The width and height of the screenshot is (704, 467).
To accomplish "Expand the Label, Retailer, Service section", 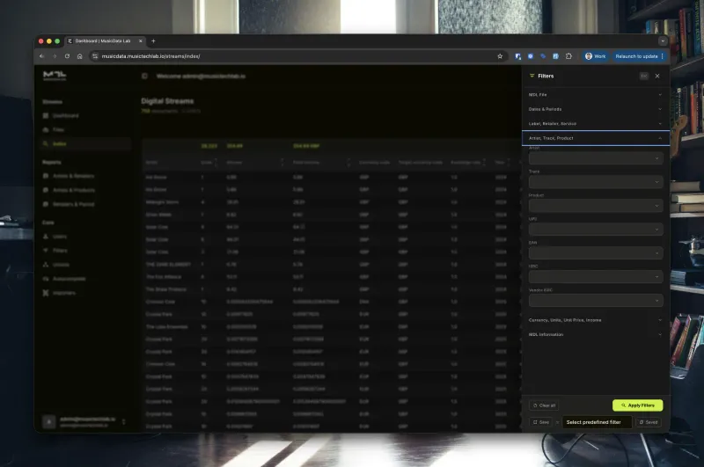I will (x=596, y=123).
